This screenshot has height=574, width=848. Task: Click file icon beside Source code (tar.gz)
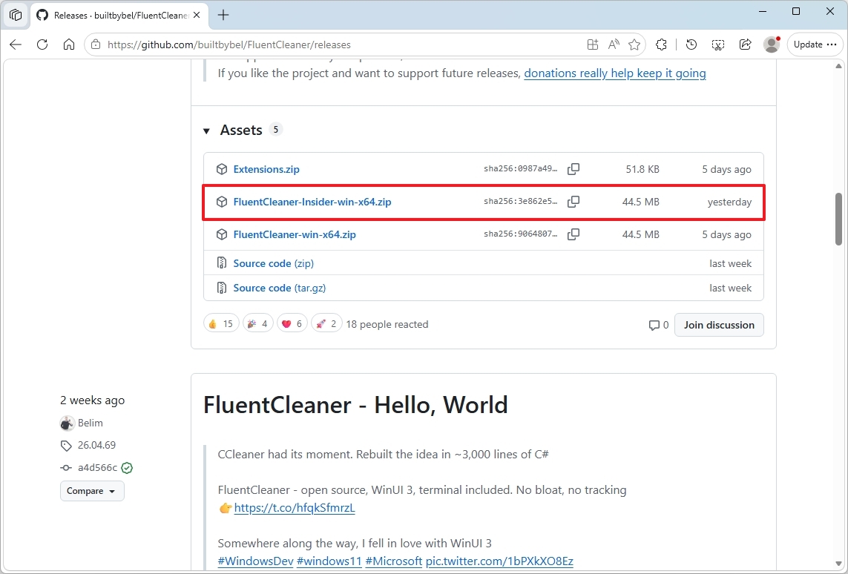[222, 288]
